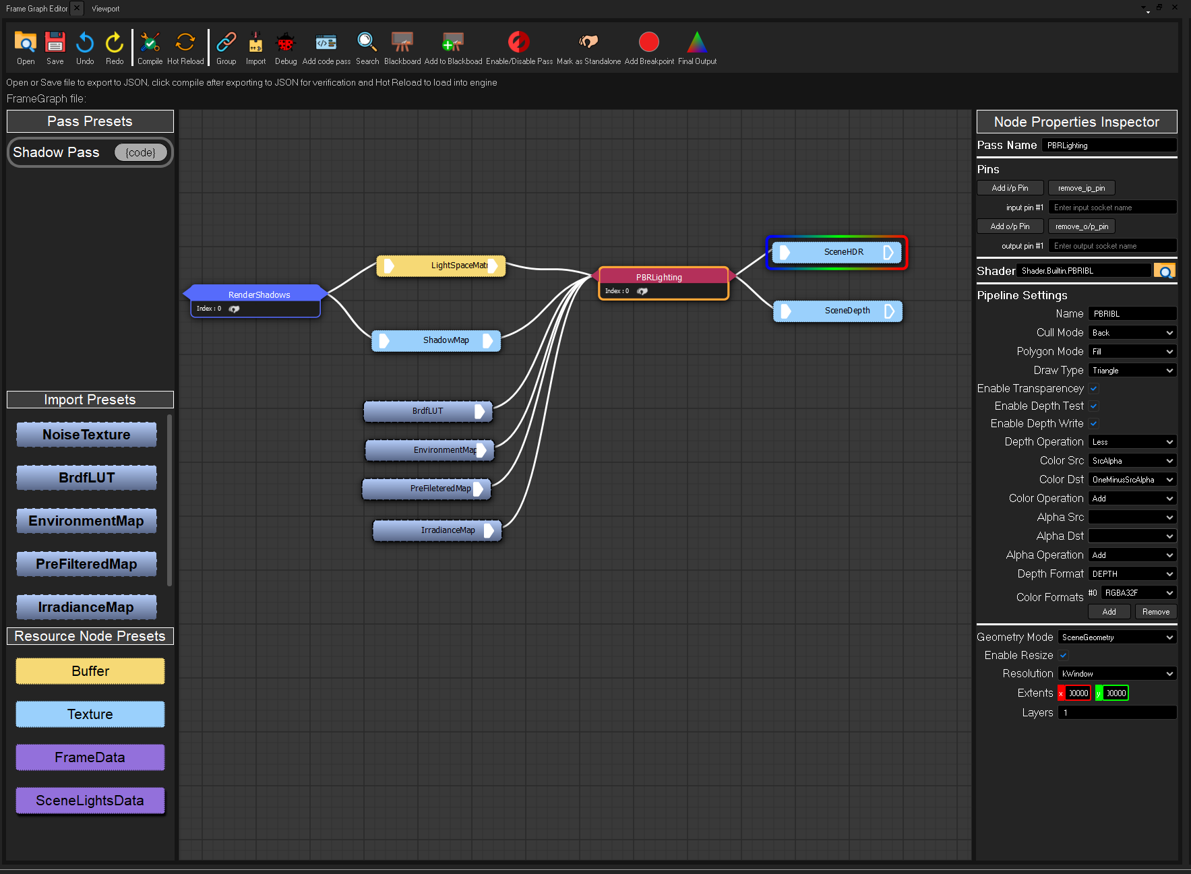
Task: Select the Frame Graph Editor tab
Action: click(x=37, y=9)
